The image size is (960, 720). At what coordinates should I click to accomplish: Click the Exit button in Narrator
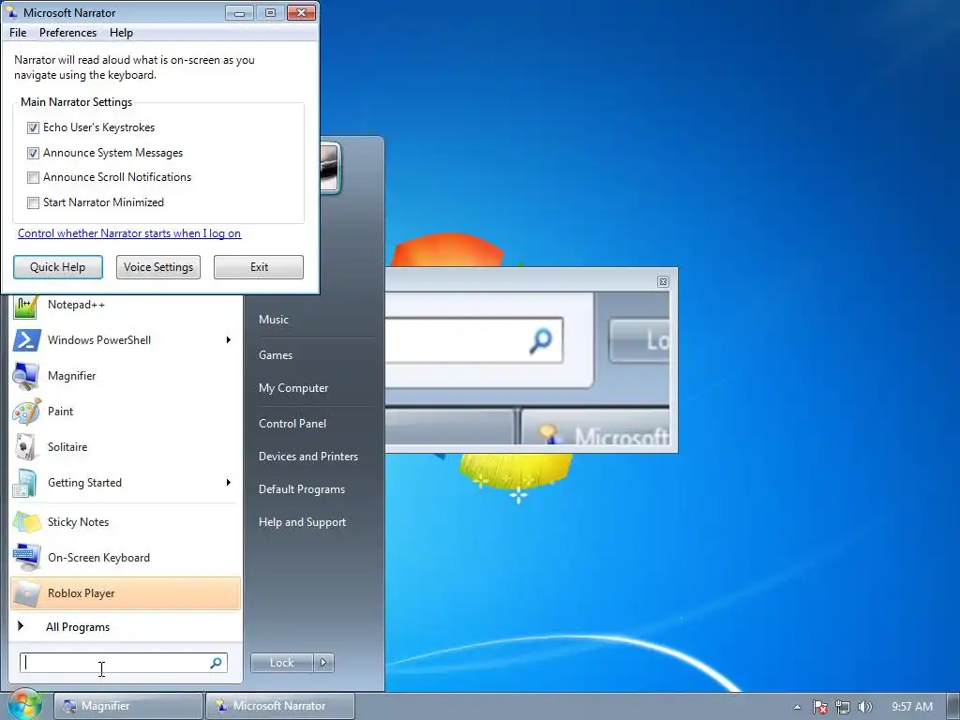259,267
